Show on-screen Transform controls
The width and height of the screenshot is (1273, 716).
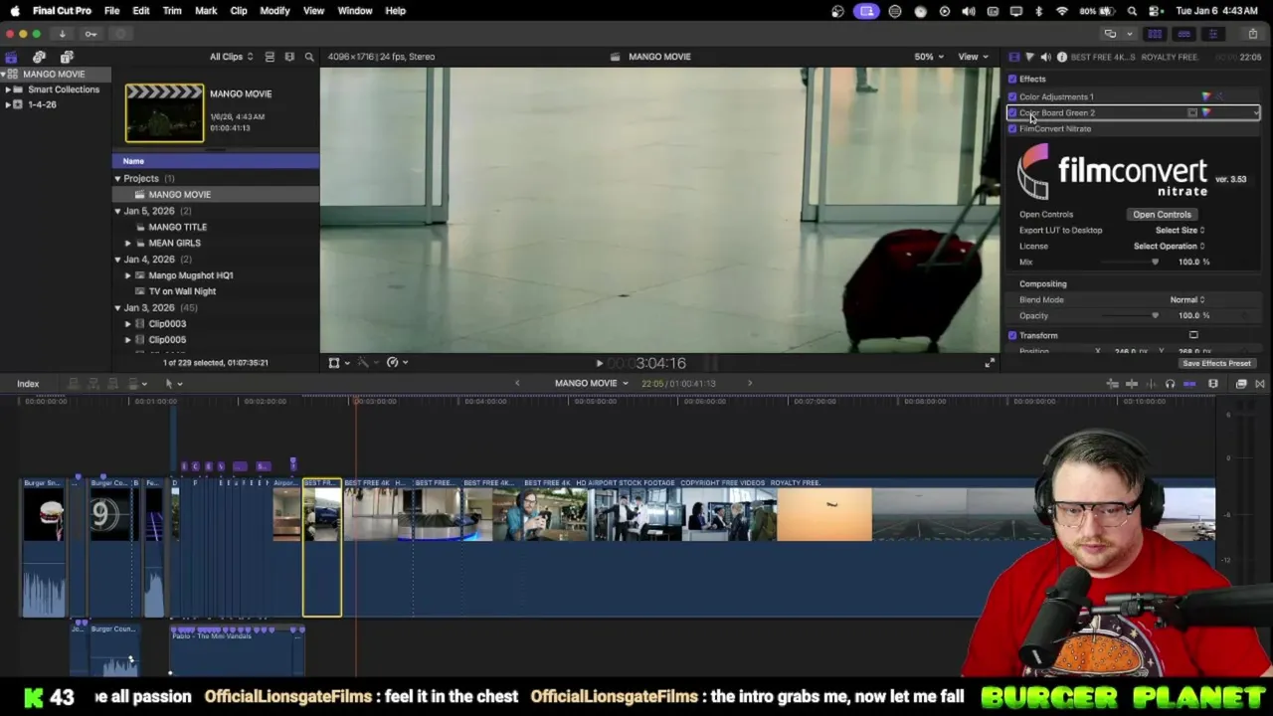[x=1193, y=335]
